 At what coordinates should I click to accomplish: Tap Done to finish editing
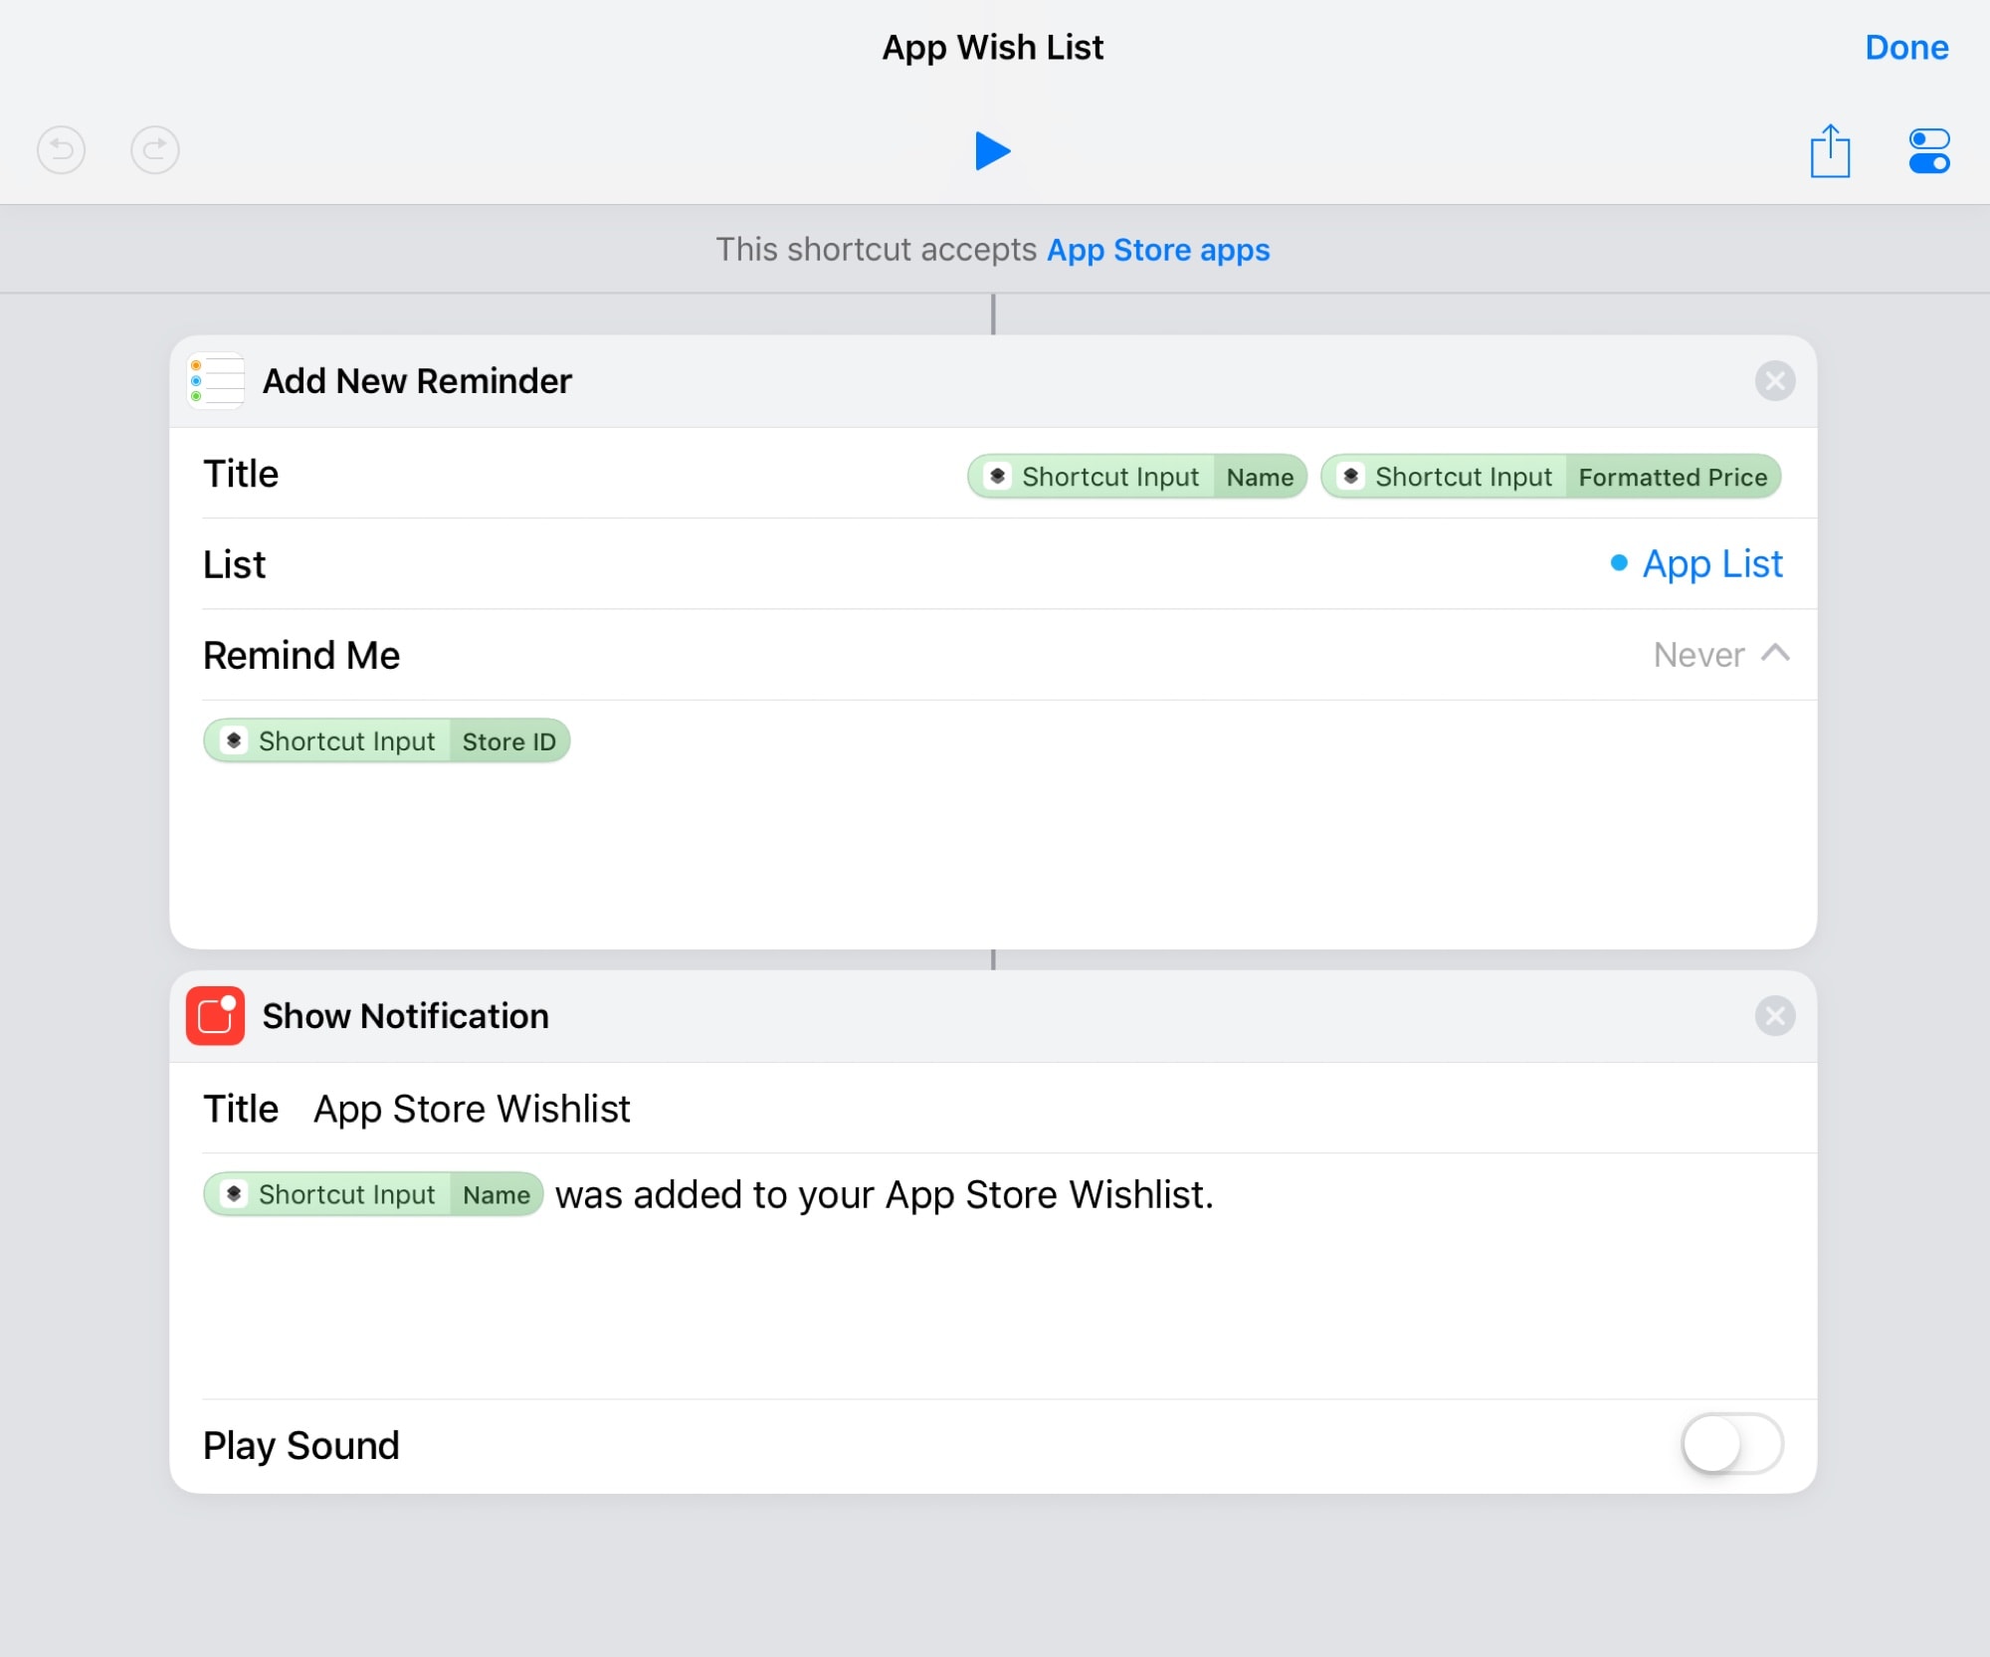click(1905, 47)
